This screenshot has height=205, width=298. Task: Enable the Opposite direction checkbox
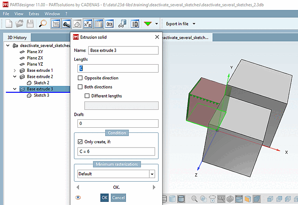pos(81,78)
